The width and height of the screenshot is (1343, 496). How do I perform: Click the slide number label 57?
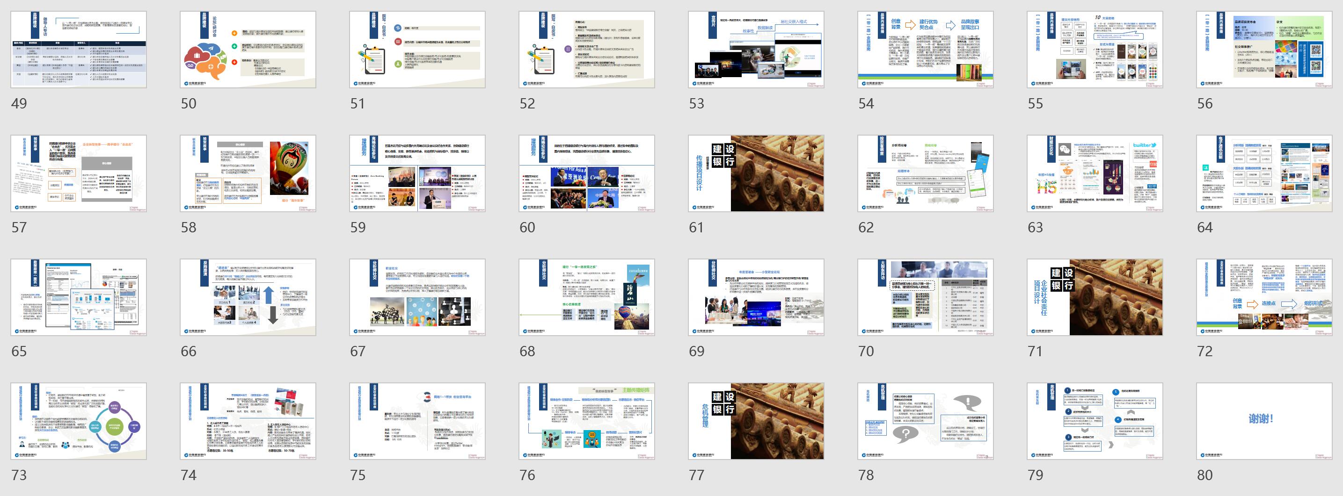(x=19, y=228)
